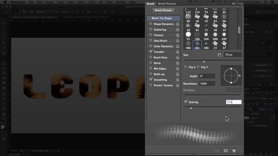The image size is (278, 156).
Task: Click the lock icon beside Noise
Action: [178, 63]
